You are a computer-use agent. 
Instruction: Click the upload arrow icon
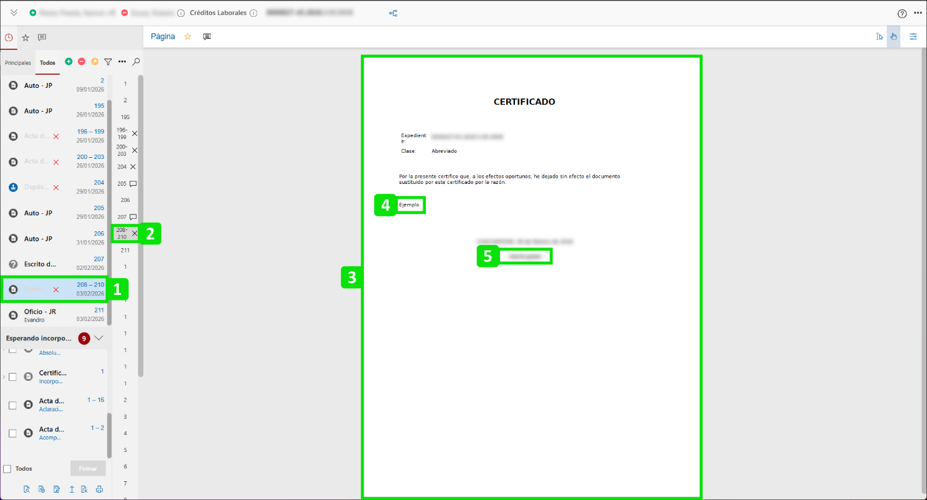[x=72, y=489]
